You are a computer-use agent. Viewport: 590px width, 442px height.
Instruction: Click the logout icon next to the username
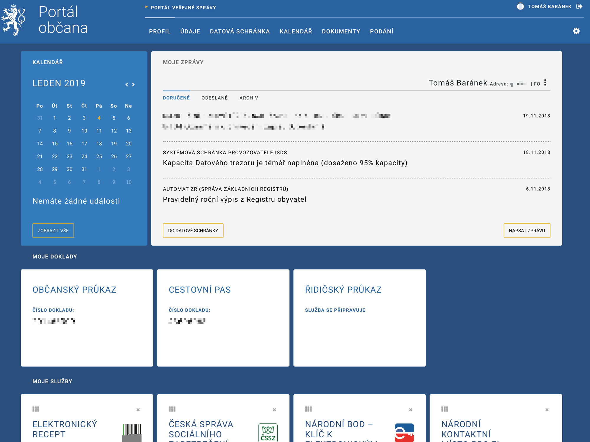(x=579, y=6)
